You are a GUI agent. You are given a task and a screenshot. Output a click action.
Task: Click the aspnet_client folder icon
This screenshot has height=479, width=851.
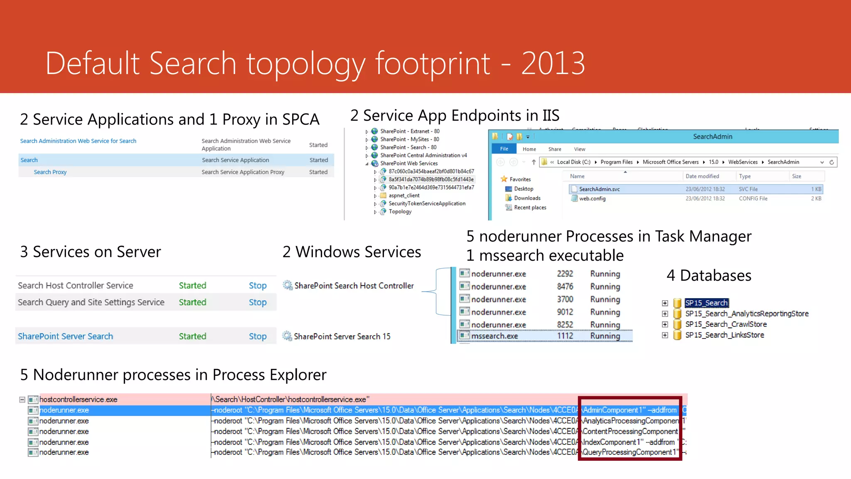383,195
